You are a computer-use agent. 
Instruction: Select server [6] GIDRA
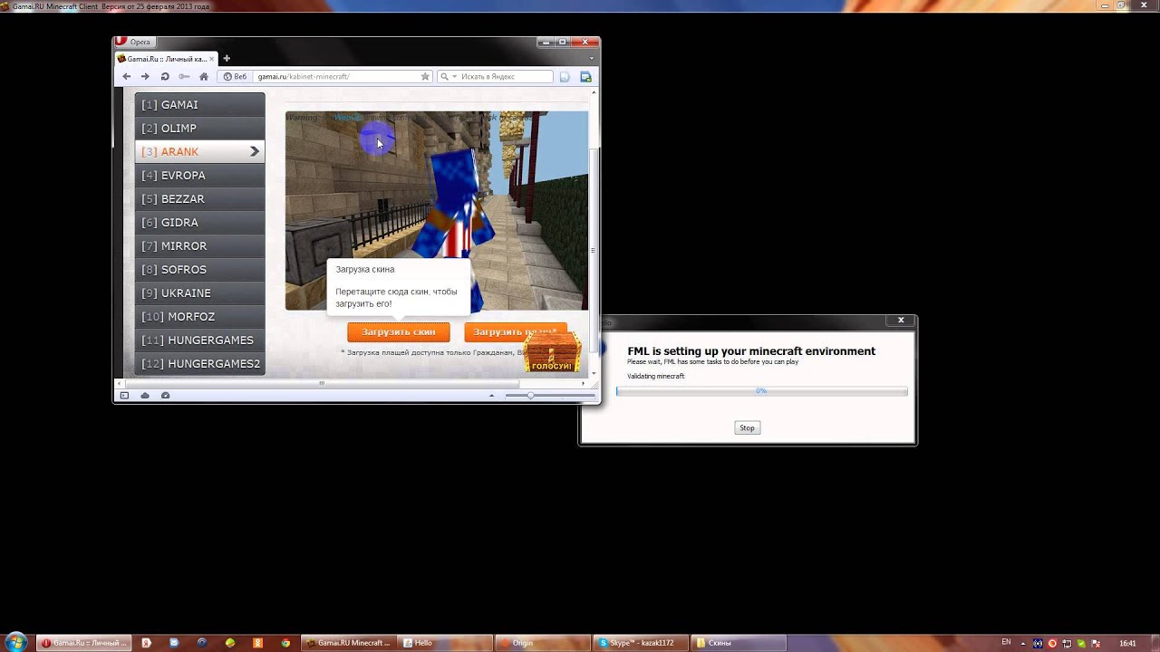199,222
